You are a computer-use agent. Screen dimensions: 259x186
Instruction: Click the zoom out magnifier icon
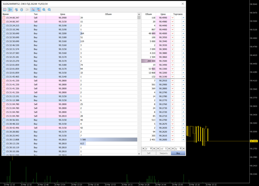coord(49,10)
